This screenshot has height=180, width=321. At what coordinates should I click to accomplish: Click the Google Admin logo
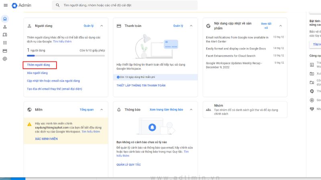[22, 5]
